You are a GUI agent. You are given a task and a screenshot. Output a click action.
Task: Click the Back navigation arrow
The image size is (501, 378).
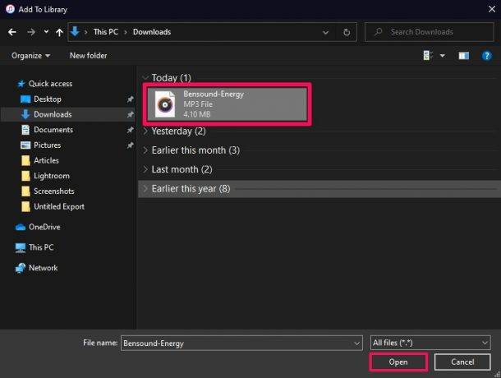[11, 32]
